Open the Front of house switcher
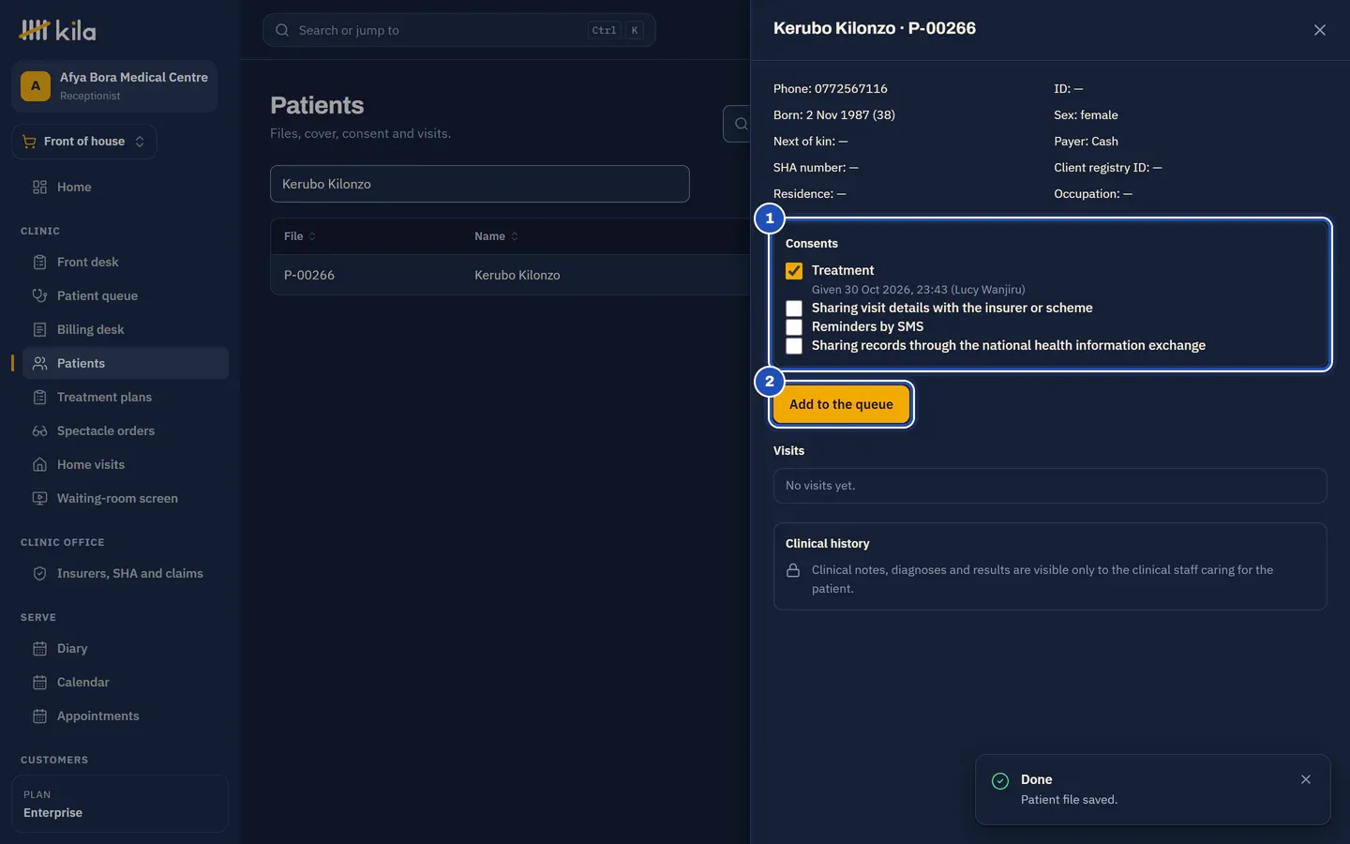Image resolution: width=1350 pixels, height=844 pixels. coord(84,142)
